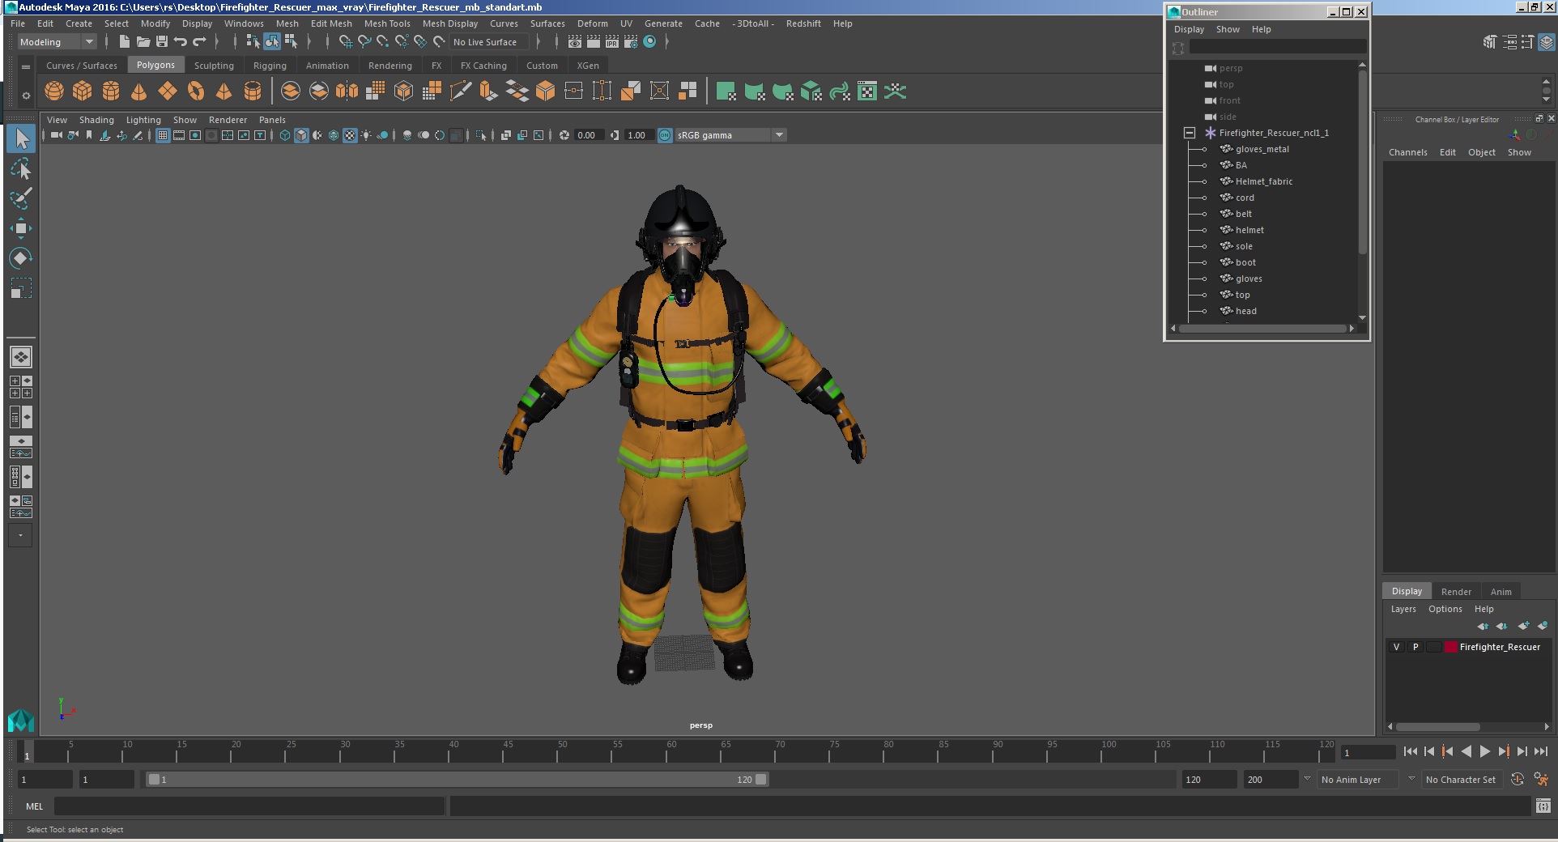The image size is (1558, 842).
Task: Toggle playback P of Firefighter_Rescuer layer
Action: 1415,647
